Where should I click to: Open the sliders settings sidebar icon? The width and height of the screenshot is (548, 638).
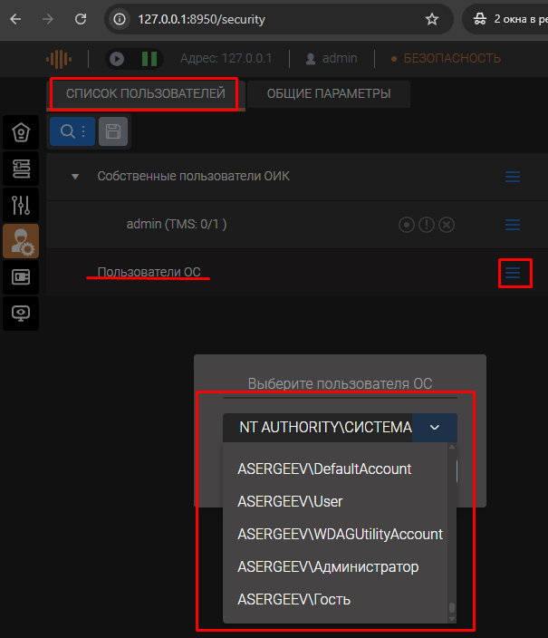point(20,205)
